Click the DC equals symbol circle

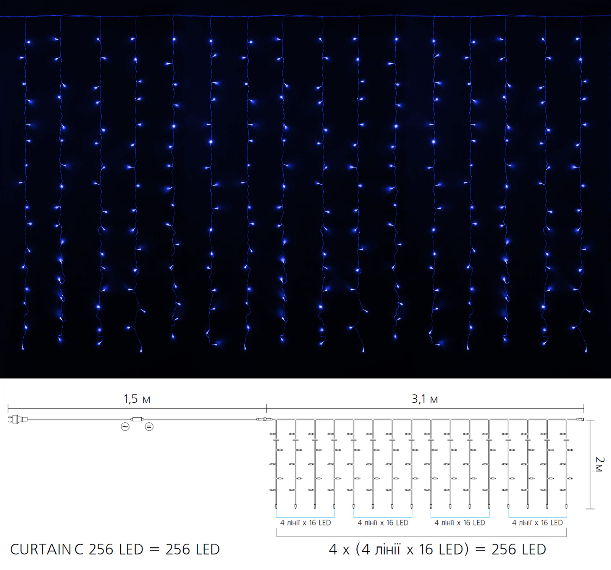(x=149, y=427)
